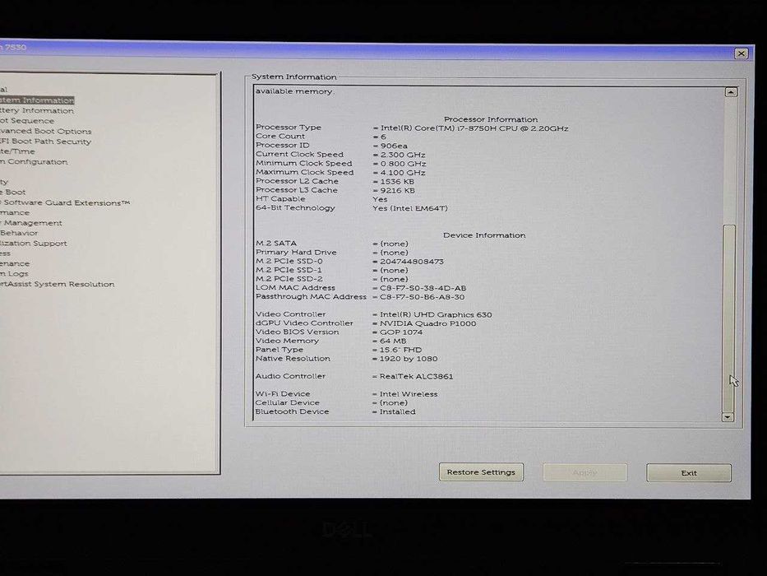Click the Exit button
Viewport: 767px width, 576px height.
[689, 473]
